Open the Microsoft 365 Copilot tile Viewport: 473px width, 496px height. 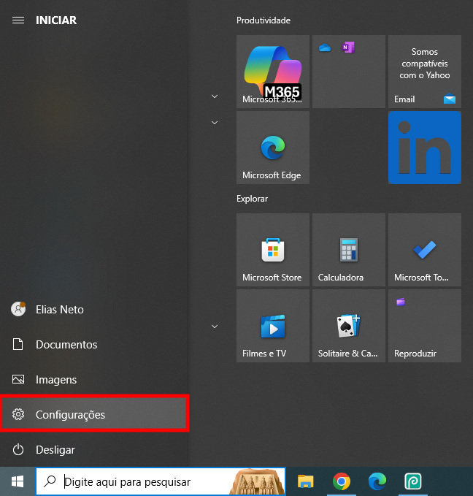coord(272,72)
